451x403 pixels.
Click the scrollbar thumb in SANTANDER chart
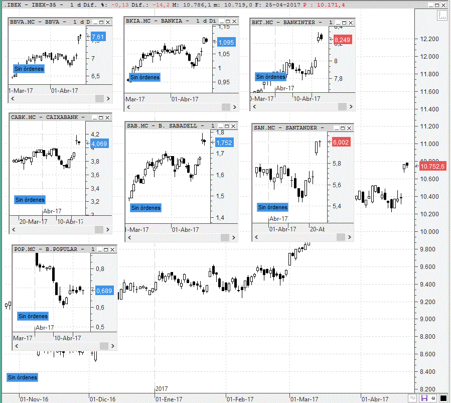(341, 237)
